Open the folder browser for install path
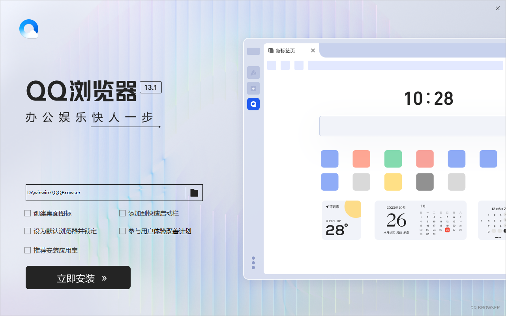The width and height of the screenshot is (506, 316). tap(194, 193)
